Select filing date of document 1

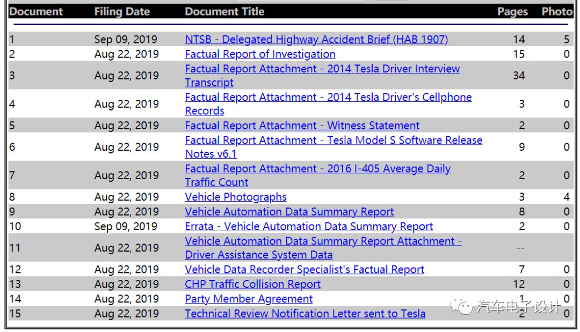126,39
